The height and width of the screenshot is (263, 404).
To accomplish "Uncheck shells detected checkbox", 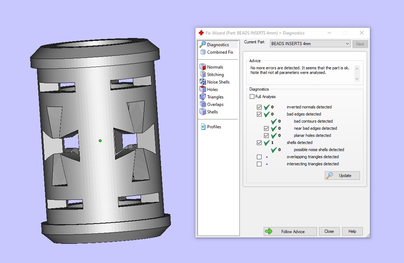I will pos(259,143).
